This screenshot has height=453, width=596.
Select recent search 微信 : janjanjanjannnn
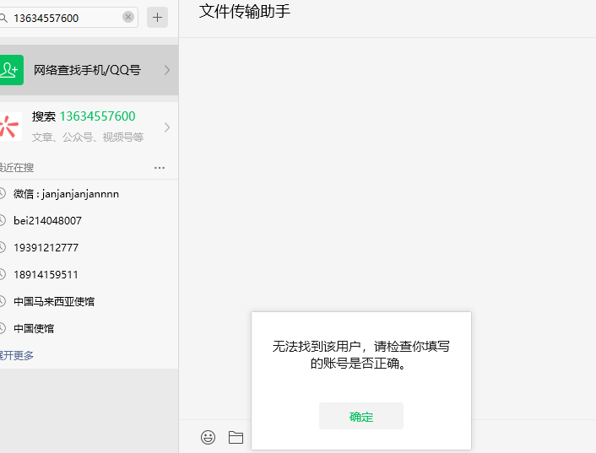click(x=89, y=194)
